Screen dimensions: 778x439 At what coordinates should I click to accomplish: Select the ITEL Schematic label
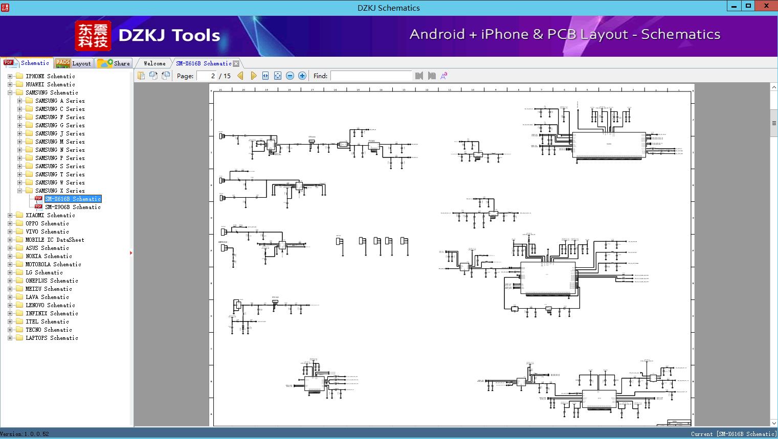click(47, 321)
